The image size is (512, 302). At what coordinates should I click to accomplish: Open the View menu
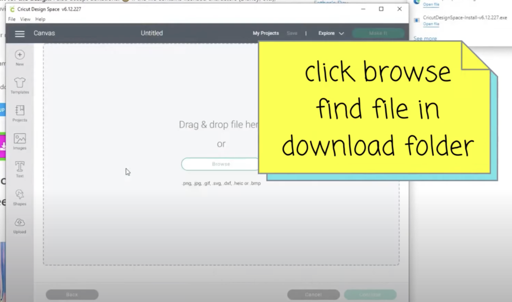[x=25, y=19]
